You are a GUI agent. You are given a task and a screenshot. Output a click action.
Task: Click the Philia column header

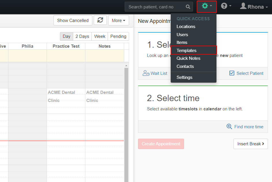pos(27,46)
